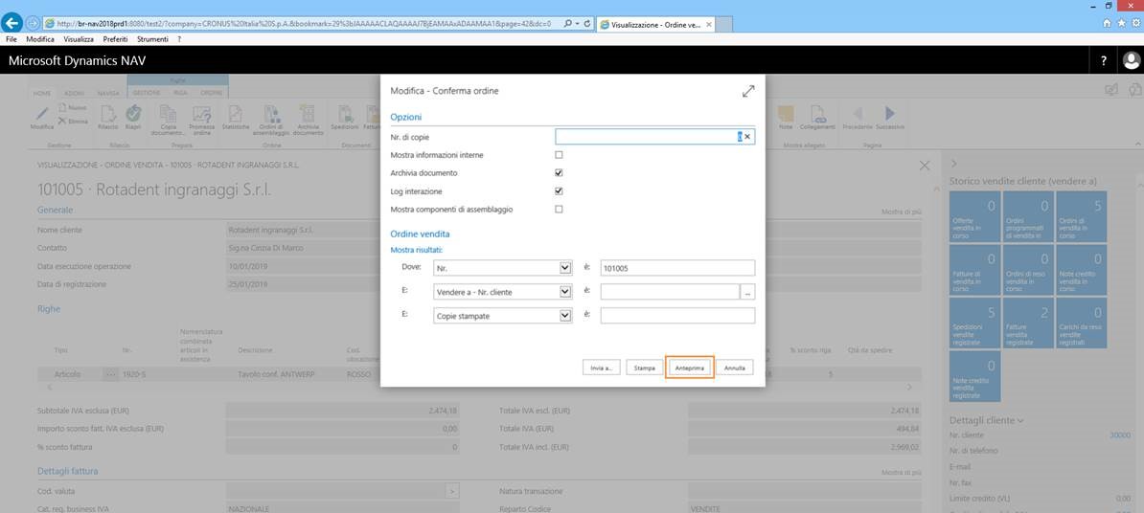
Task: Open the Copie stampate filter dropdown
Action: click(x=564, y=316)
